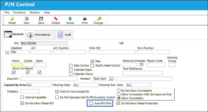Enable the Date Control checkbox
Viewport: 208px width, 112px height.
coord(71,65)
